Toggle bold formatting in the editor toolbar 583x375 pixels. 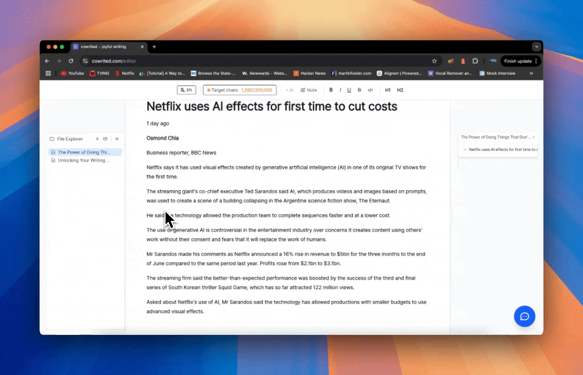click(x=331, y=90)
